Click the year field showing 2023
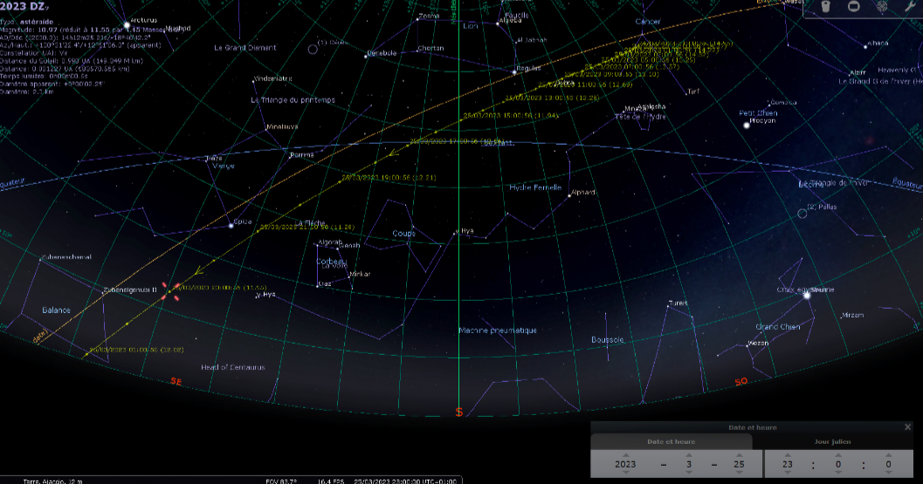The width and height of the screenshot is (923, 484). pos(624,465)
